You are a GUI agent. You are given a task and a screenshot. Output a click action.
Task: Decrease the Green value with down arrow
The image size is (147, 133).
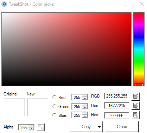85,107
